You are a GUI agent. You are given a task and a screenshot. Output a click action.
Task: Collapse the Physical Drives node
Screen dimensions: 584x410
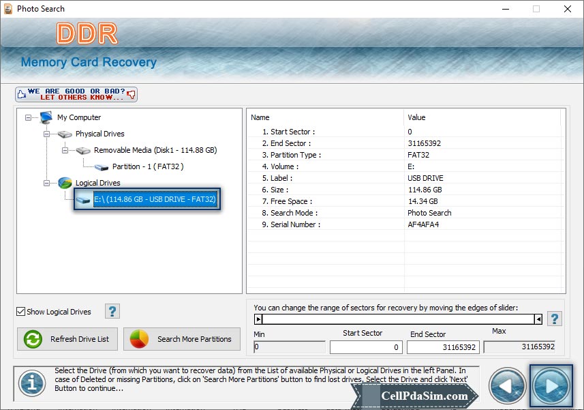point(46,134)
